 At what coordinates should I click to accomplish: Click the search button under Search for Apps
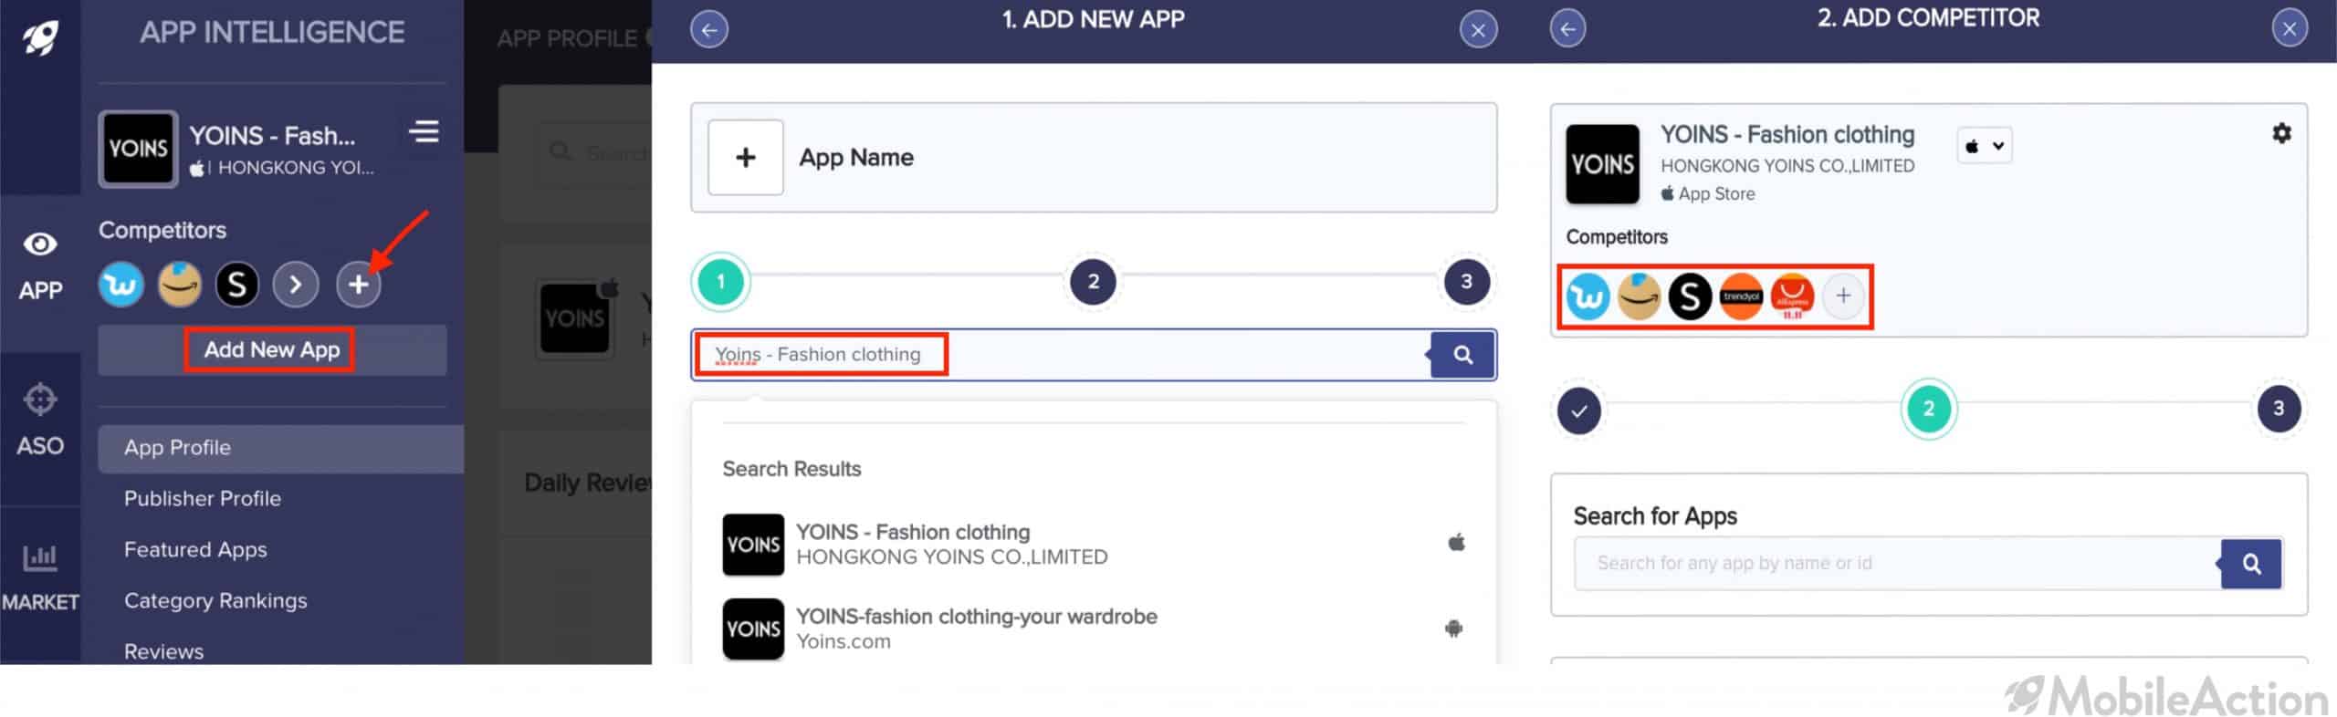tap(2251, 564)
